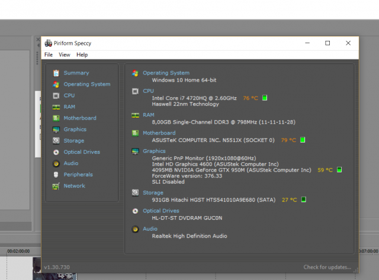The image size is (379, 280).
Task: Click the CPU icon in summary panel
Action: (x=136, y=91)
